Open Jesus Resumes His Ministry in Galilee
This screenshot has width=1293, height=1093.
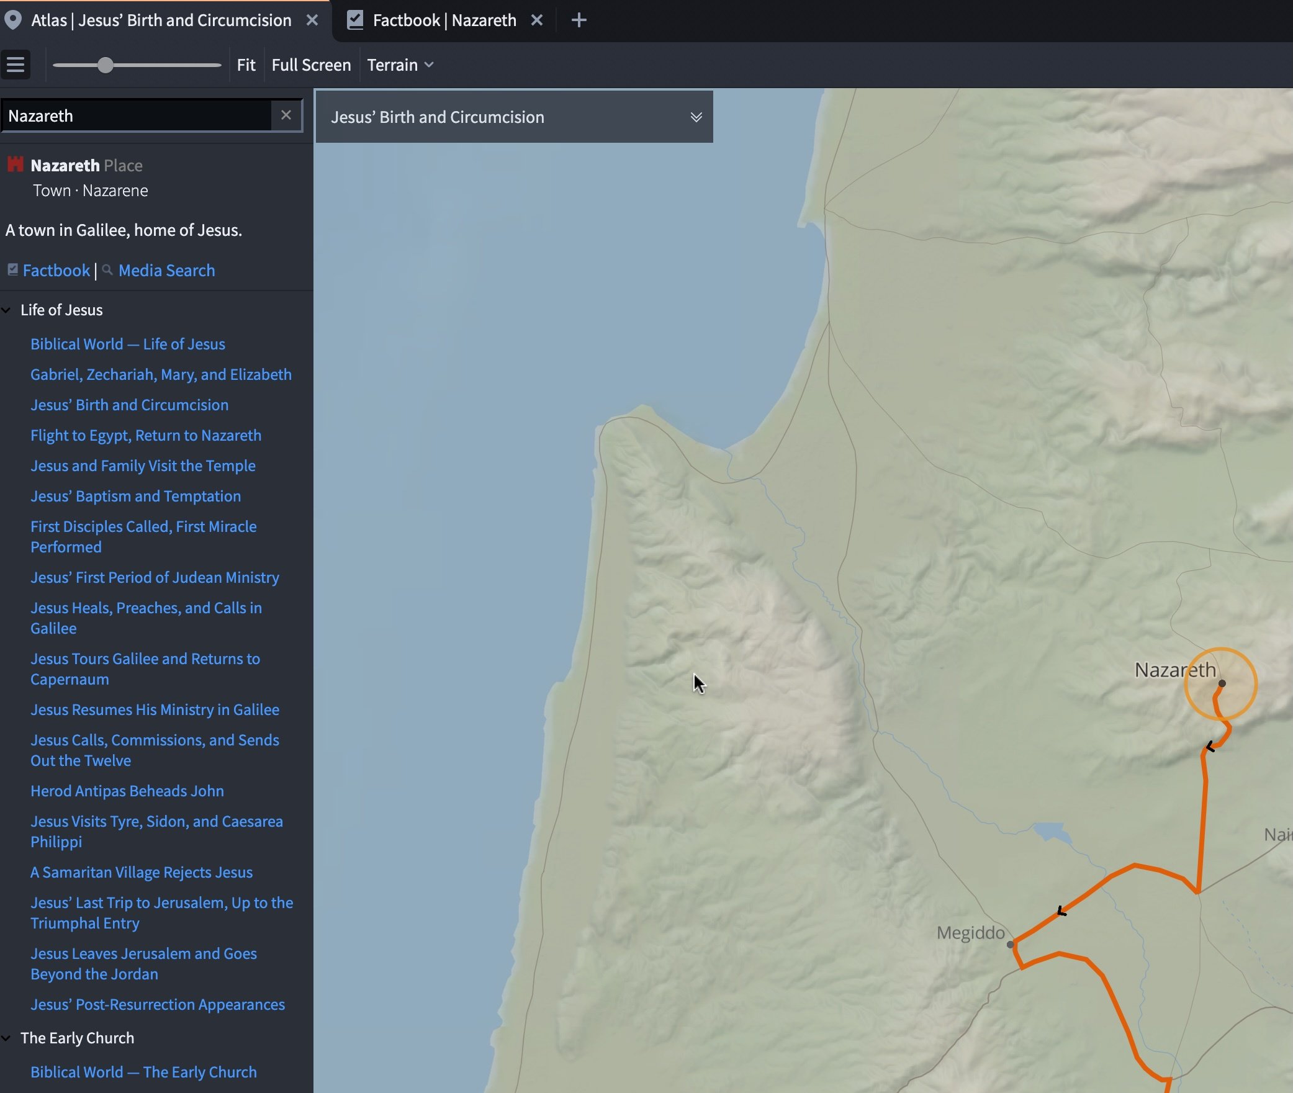(x=155, y=709)
